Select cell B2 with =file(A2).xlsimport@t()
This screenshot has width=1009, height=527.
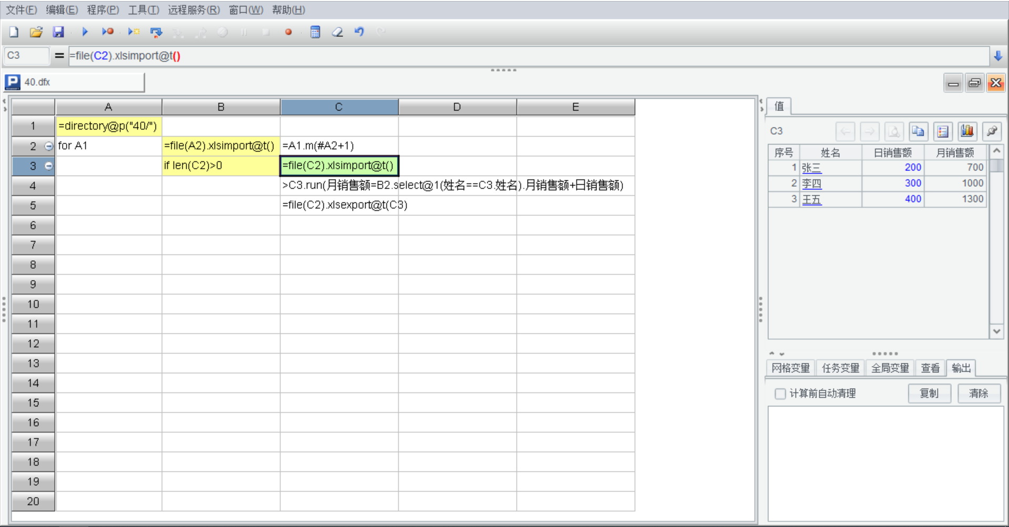pos(221,146)
